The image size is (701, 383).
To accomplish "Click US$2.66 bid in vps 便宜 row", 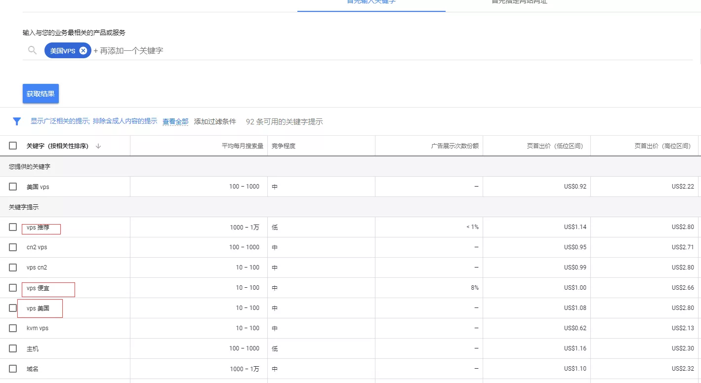I will point(683,288).
